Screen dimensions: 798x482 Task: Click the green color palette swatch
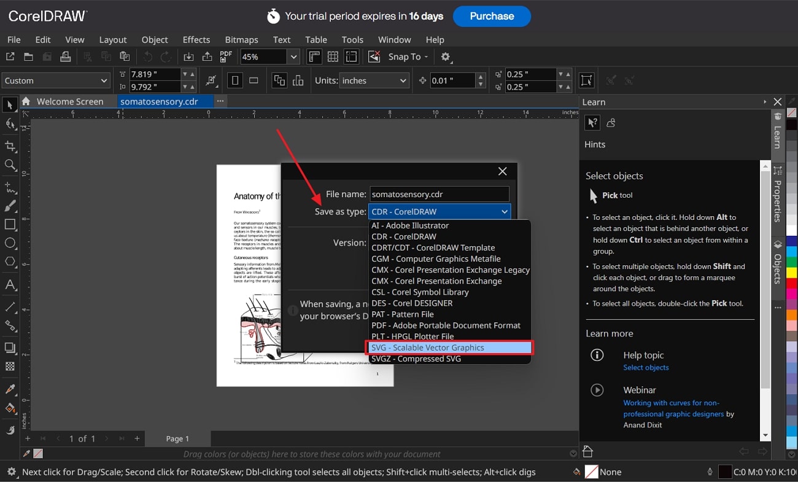point(792,262)
